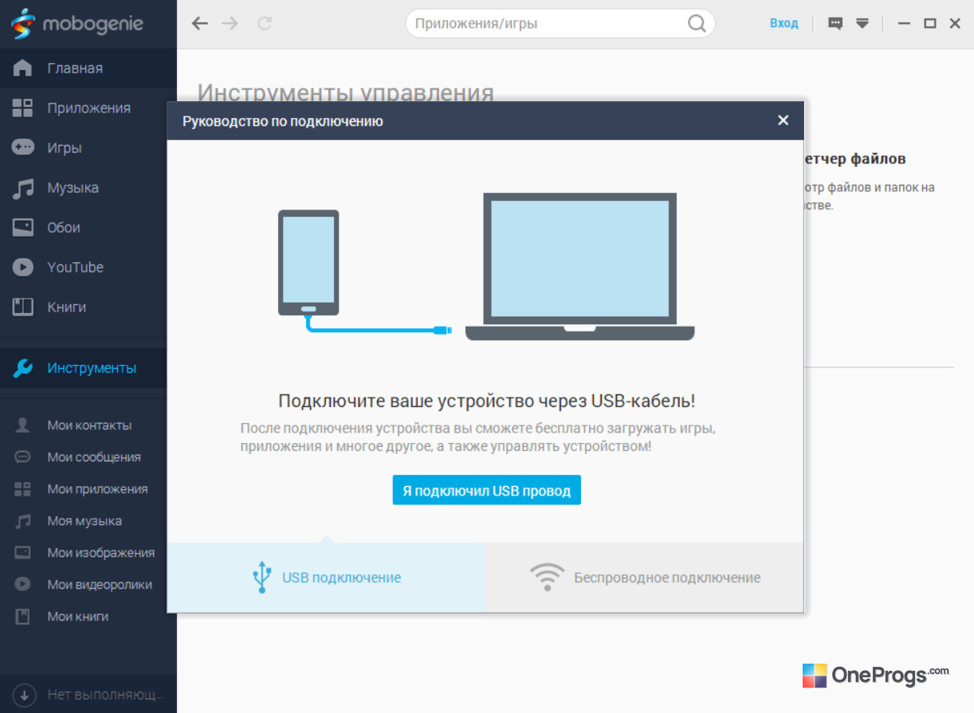Open YouTube section in the sidebar

(88, 267)
